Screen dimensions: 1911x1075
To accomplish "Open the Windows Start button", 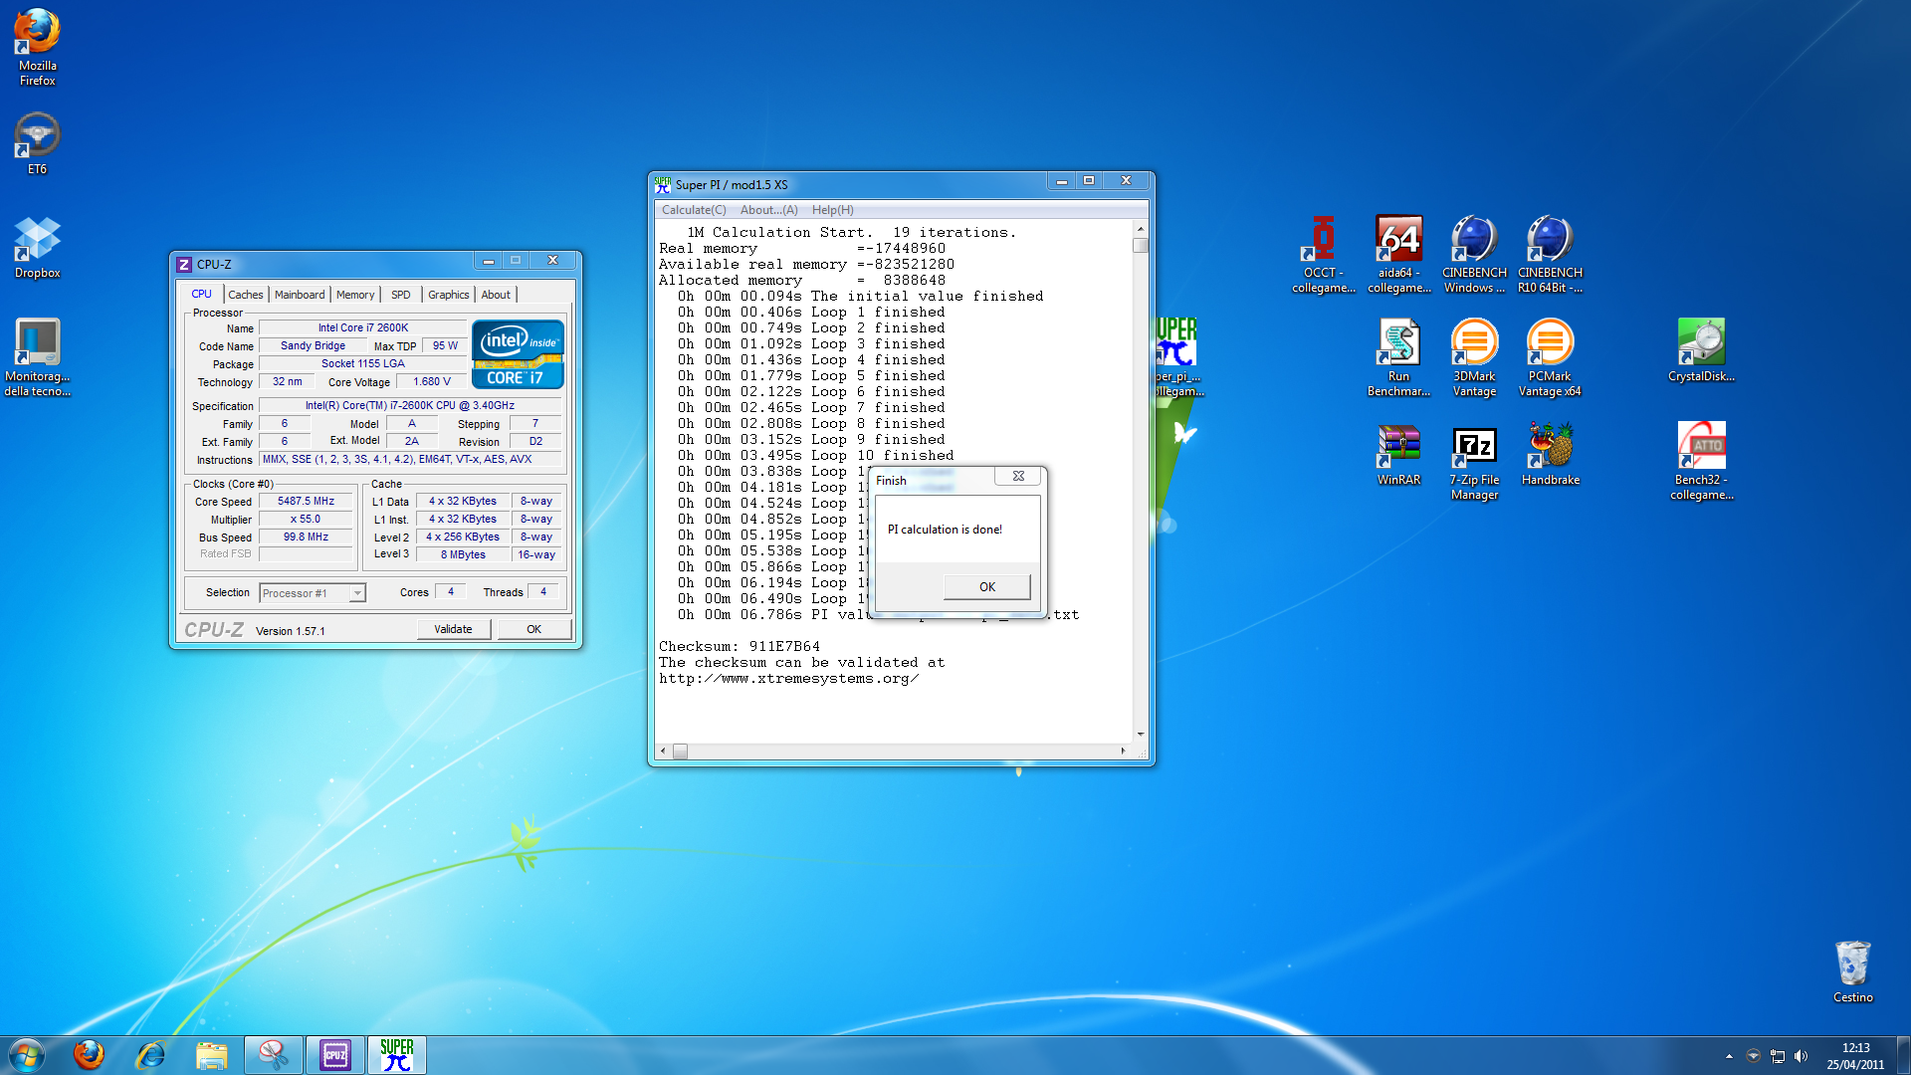I will 27,1055.
